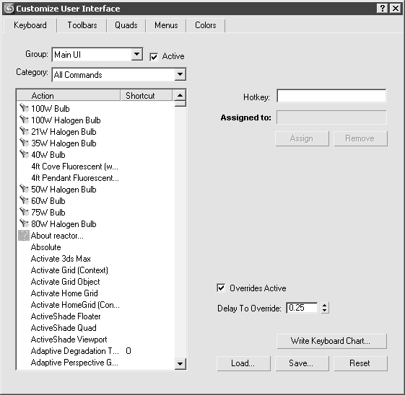Click the icon beside 50W Halogen Bulb

click(24, 189)
